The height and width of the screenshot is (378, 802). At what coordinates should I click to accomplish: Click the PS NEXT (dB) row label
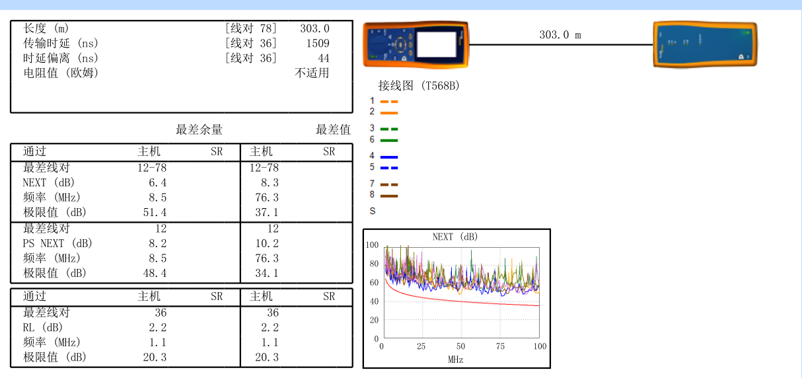click(x=58, y=243)
